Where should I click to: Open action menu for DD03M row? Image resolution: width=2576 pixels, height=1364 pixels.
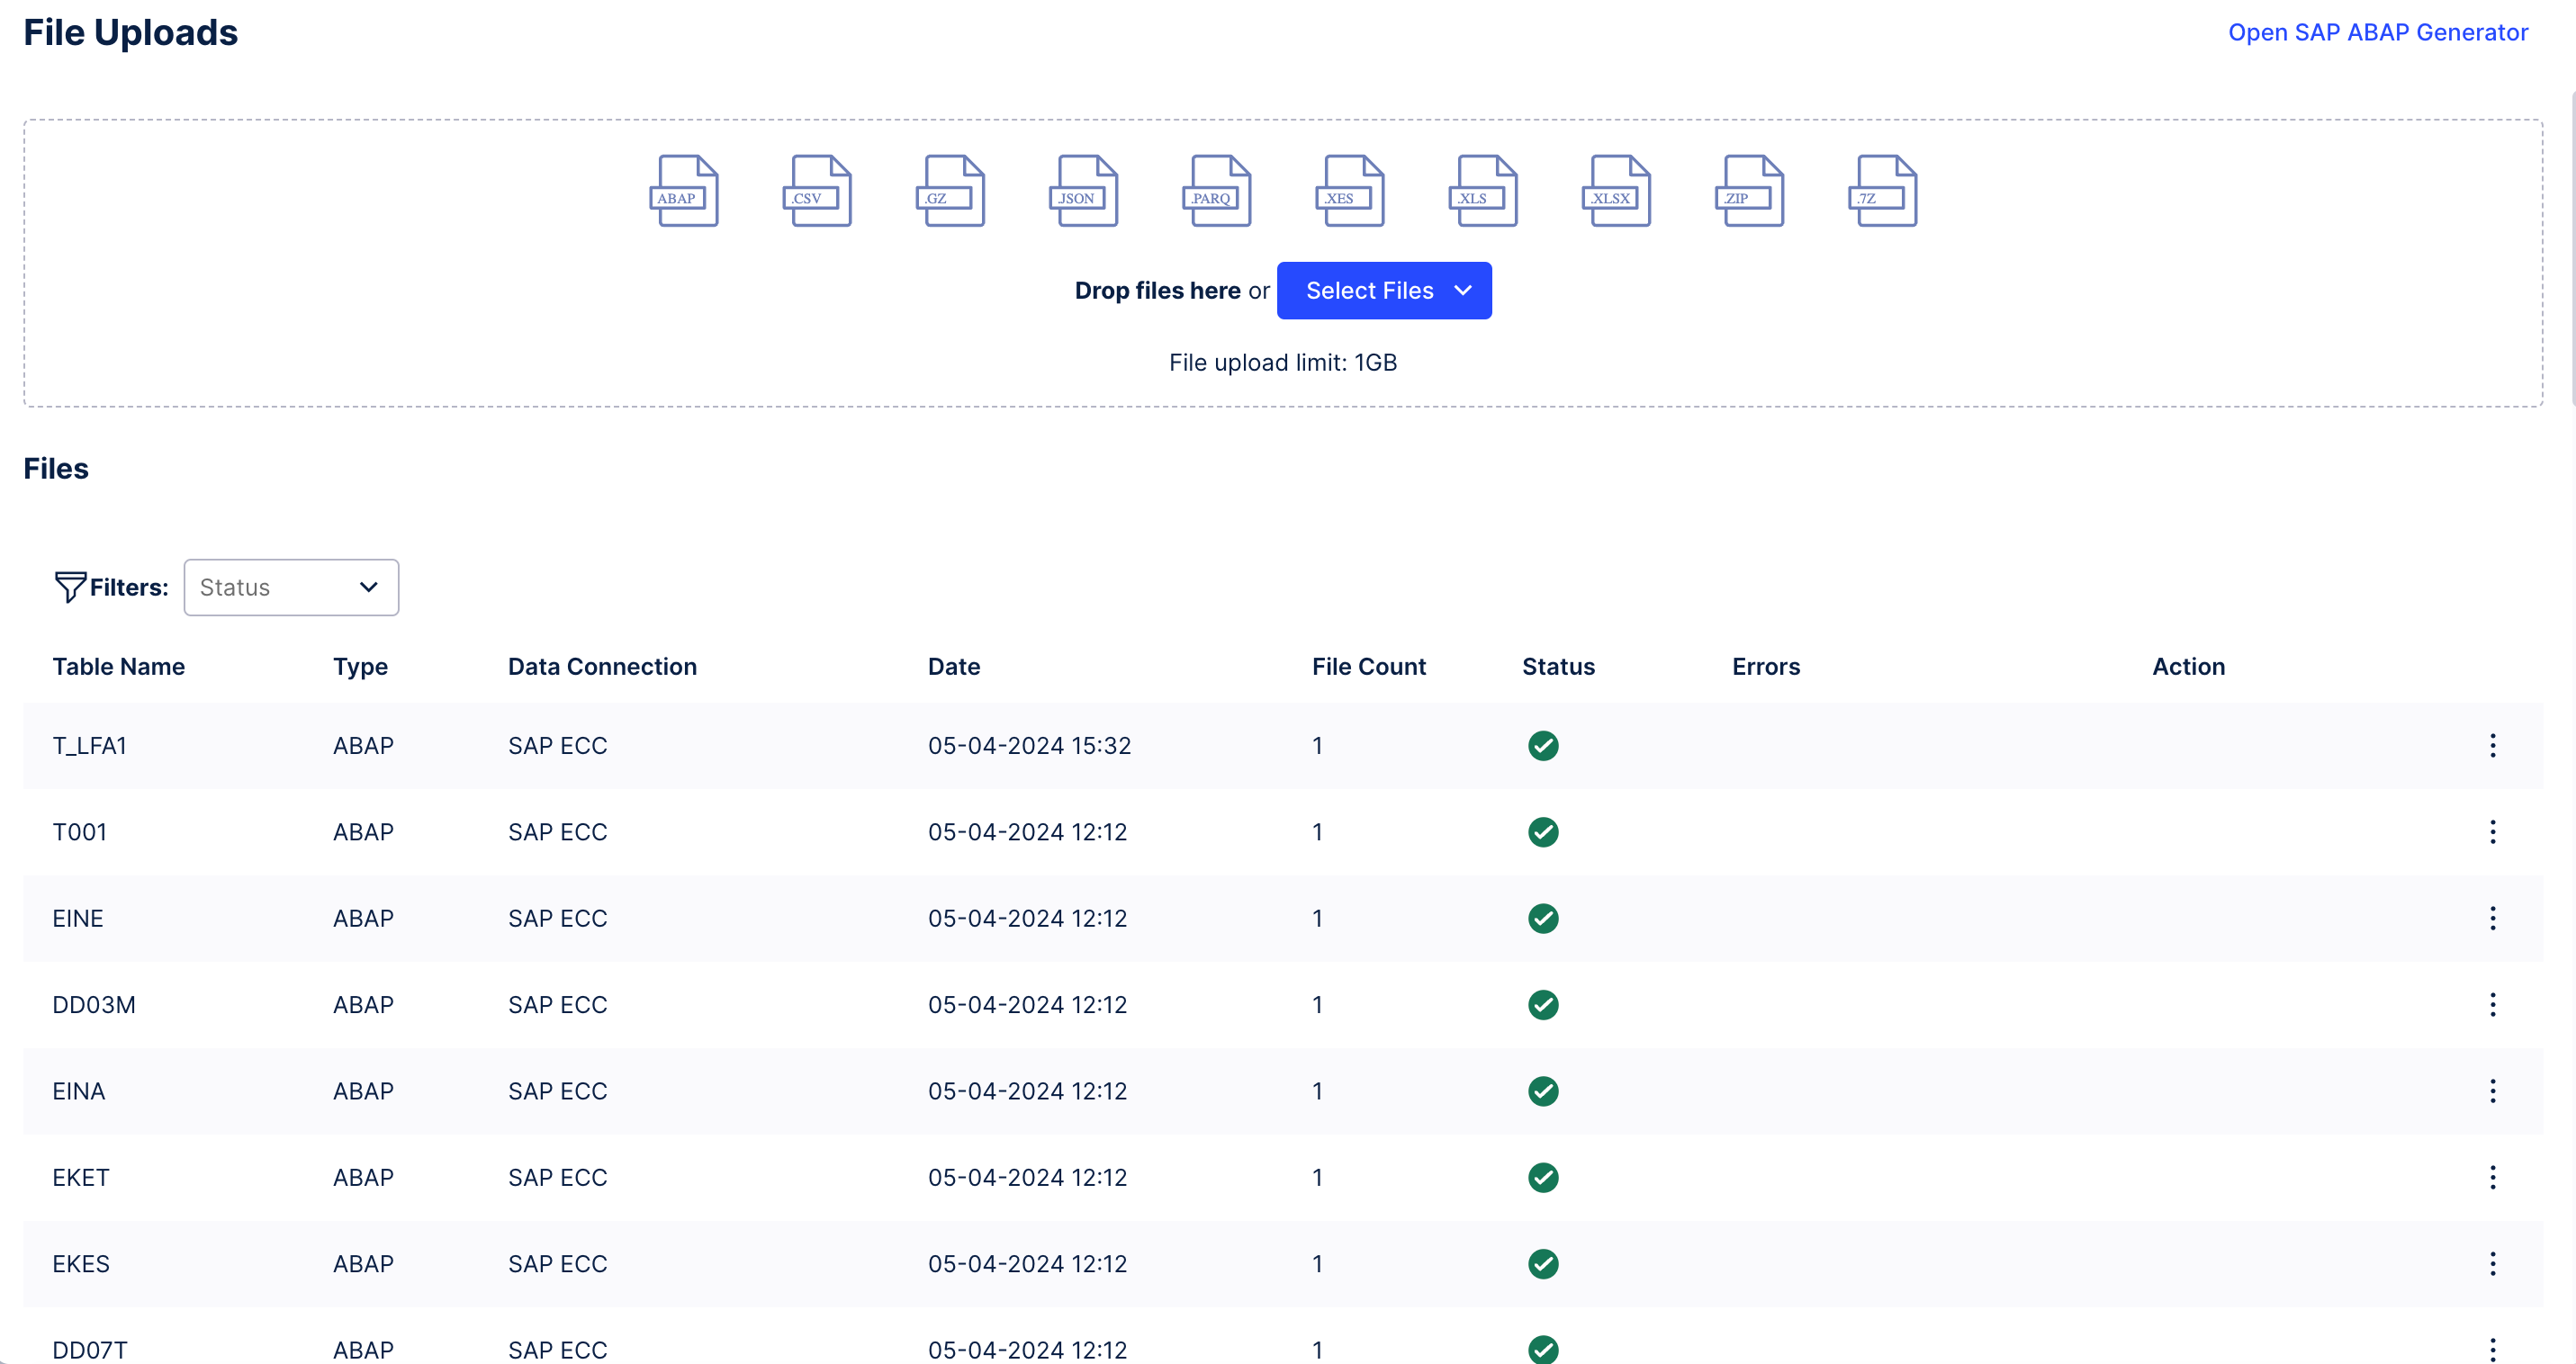tap(2492, 1004)
